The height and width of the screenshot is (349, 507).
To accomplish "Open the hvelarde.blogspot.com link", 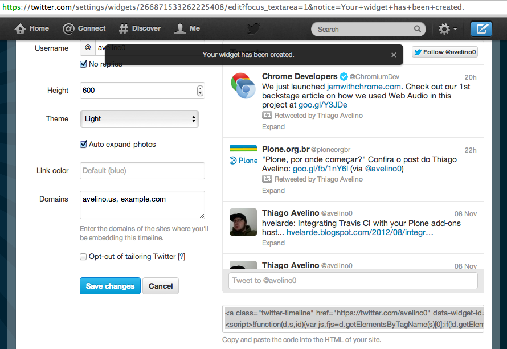I will tap(360, 232).
